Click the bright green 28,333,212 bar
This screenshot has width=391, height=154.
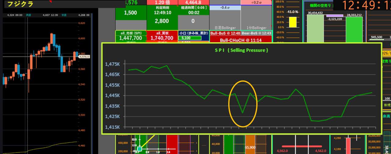click(354, 29)
